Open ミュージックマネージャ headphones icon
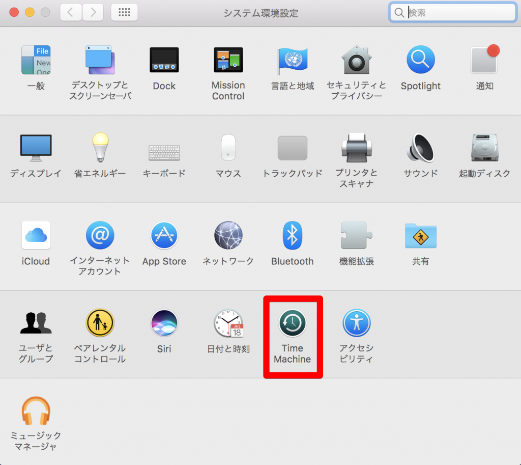The image size is (521, 465). click(36, 411)
